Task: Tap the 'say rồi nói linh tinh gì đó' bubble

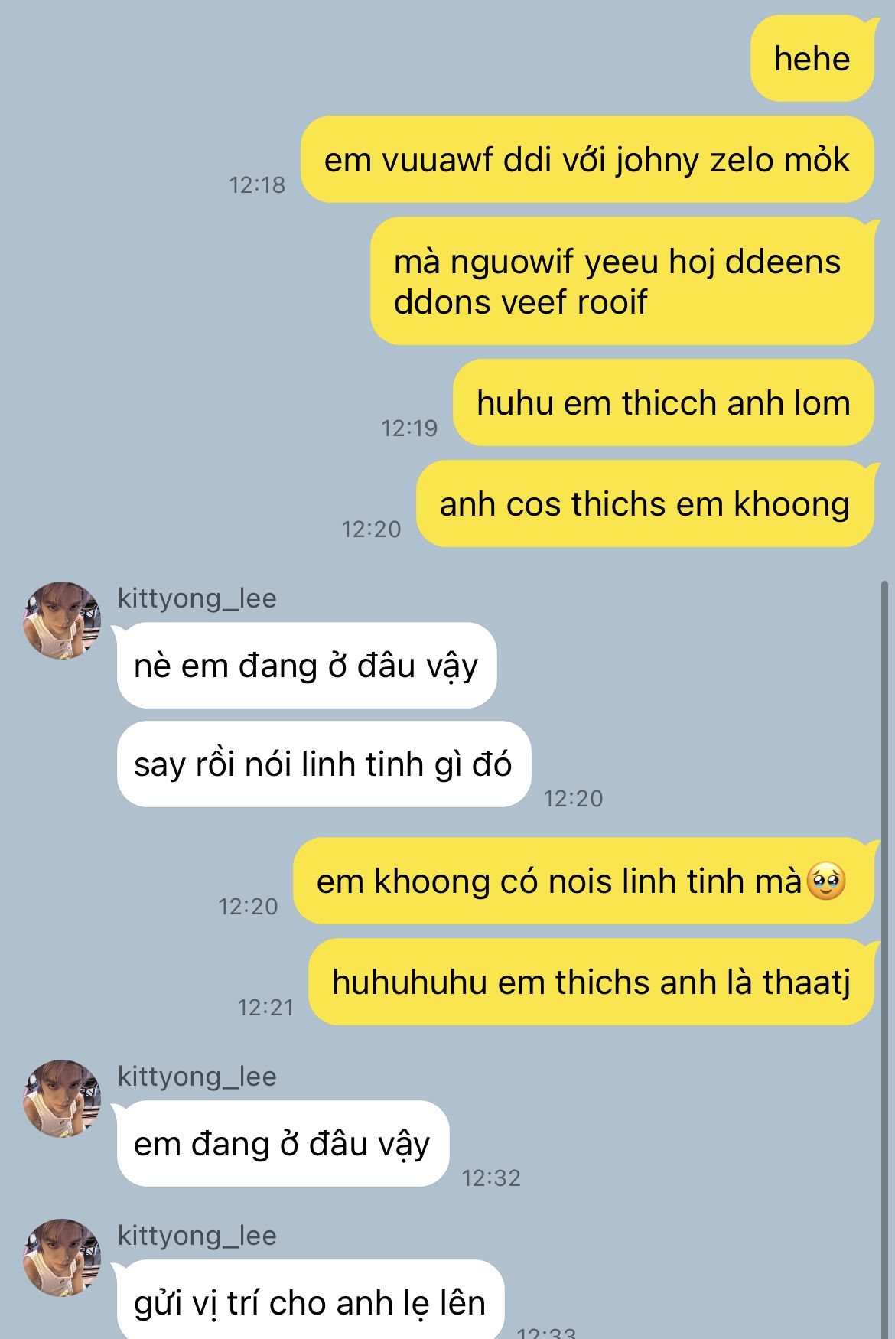Action: click(x=324, y=764)
